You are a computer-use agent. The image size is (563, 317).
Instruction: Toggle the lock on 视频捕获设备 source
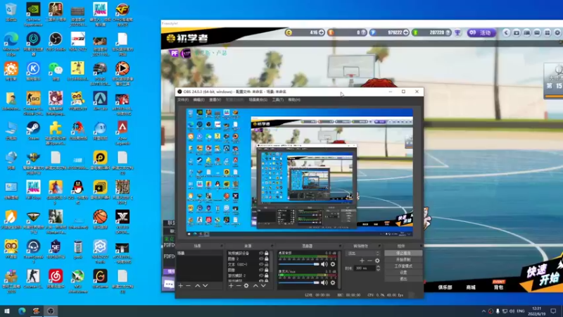click(x=267, y=253)
